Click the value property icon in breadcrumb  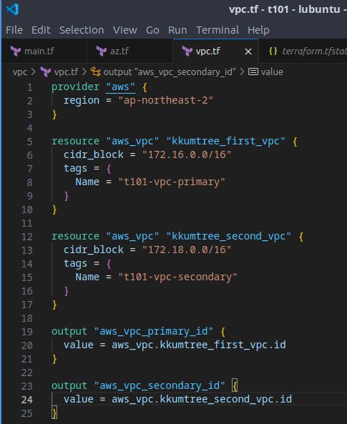[253, 72]
